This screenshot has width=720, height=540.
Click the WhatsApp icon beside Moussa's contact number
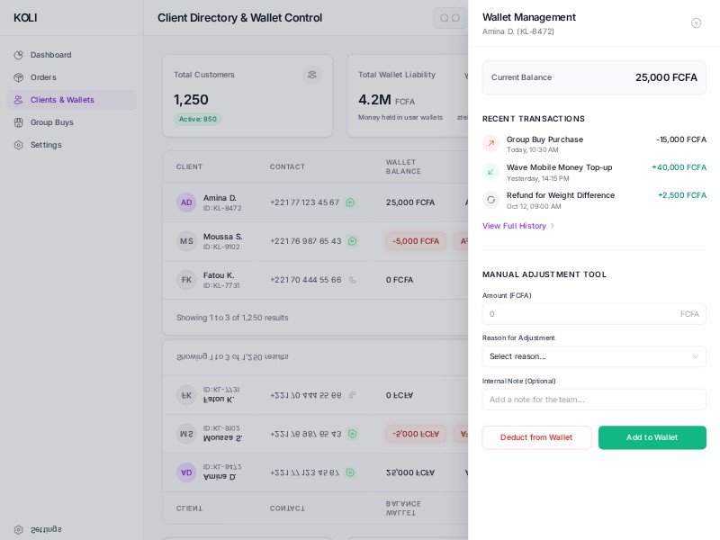pyautogui.click(x=352, y=241)
